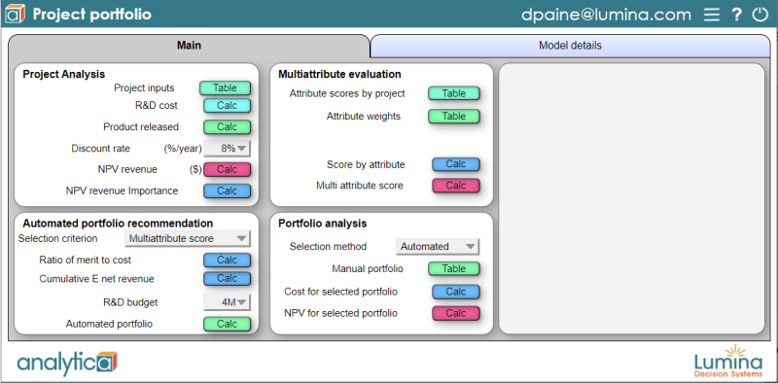Viewport: 778px width, 383px height.
Task: Click Calc for NPV for selected portfolio
Action: coord(456,314)
